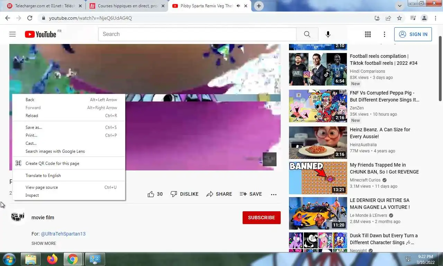Open LE DERNIER QUI RETIRE SA MAIN thumbnail

click(x=318, y=213)
